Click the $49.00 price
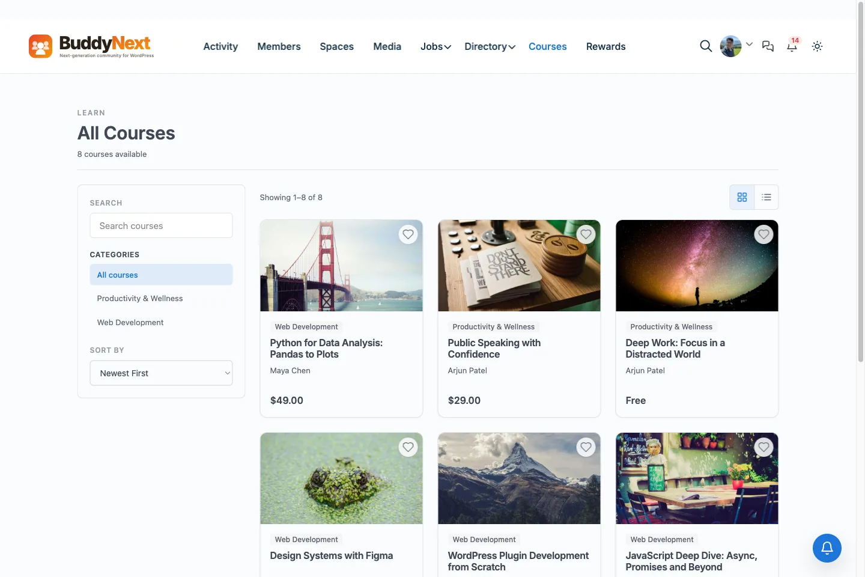The image size is (865, 577). point(287,400)
